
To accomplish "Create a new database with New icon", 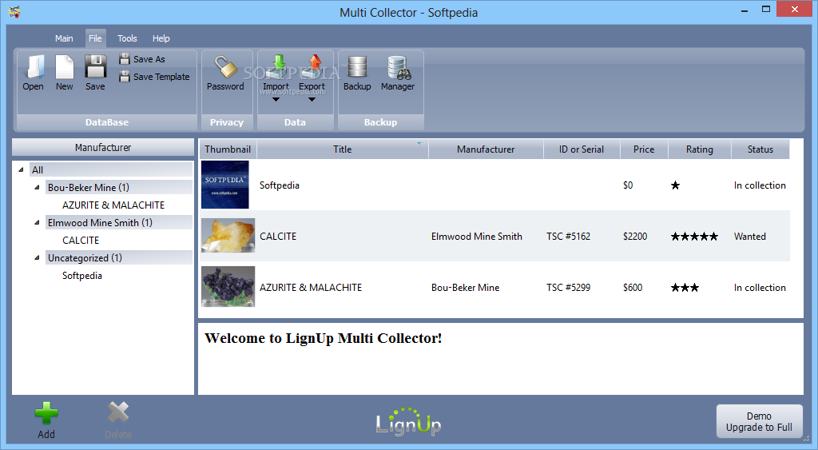I will click(65, 67).
